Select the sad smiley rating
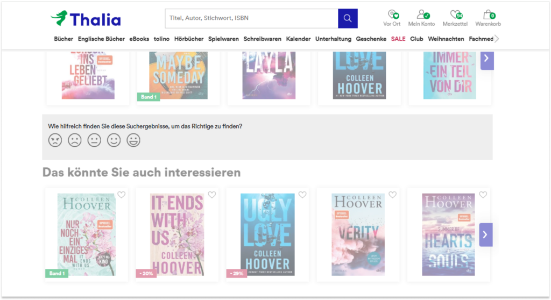551x300 pixels. click(x=74, y=140)
